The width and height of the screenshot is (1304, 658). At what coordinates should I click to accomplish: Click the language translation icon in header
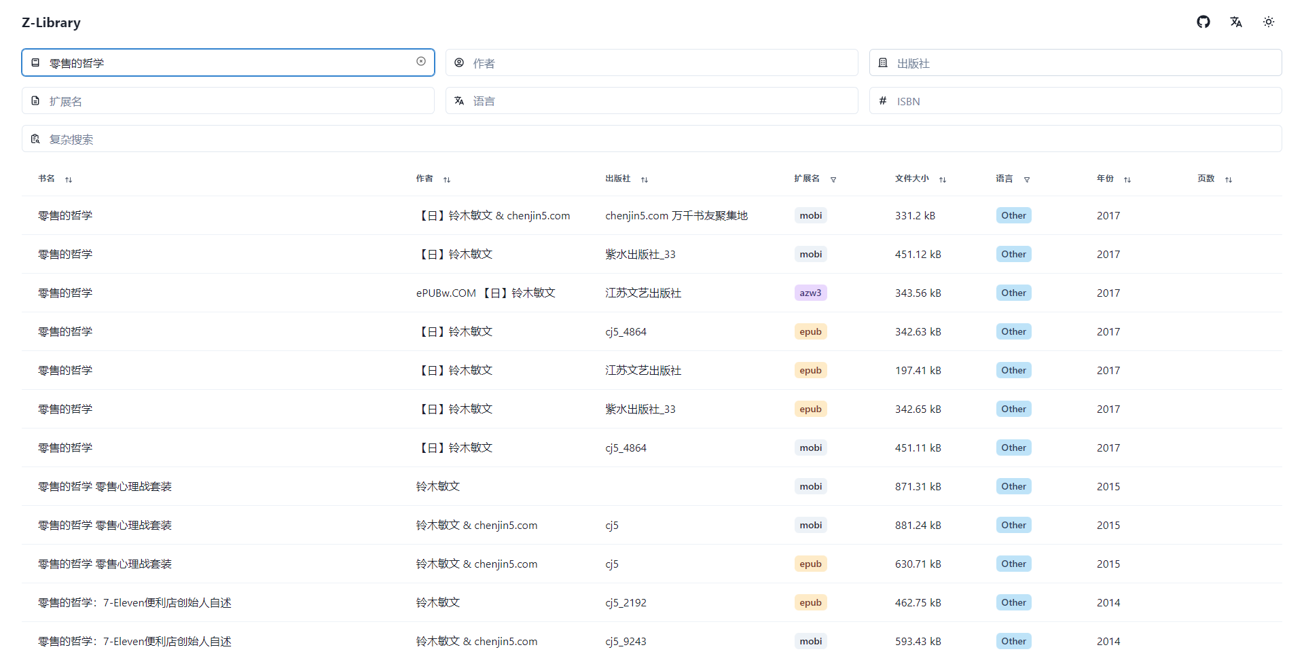tap(1235, 22)
